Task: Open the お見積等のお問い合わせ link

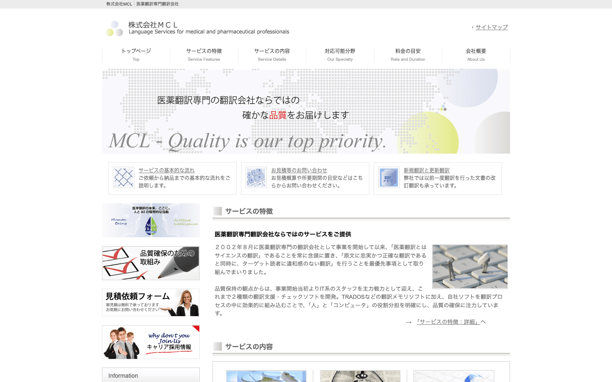Action: tap(299, 170)
